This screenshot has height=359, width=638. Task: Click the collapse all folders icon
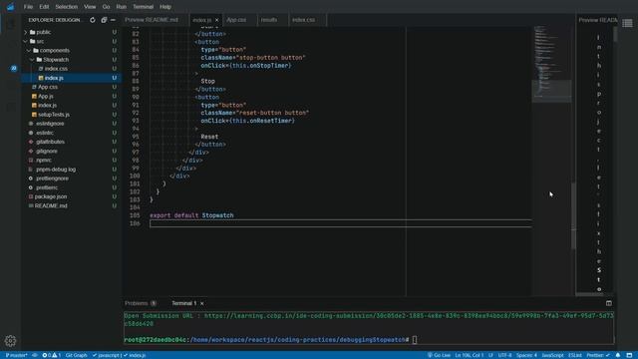[x=104, y=20]
